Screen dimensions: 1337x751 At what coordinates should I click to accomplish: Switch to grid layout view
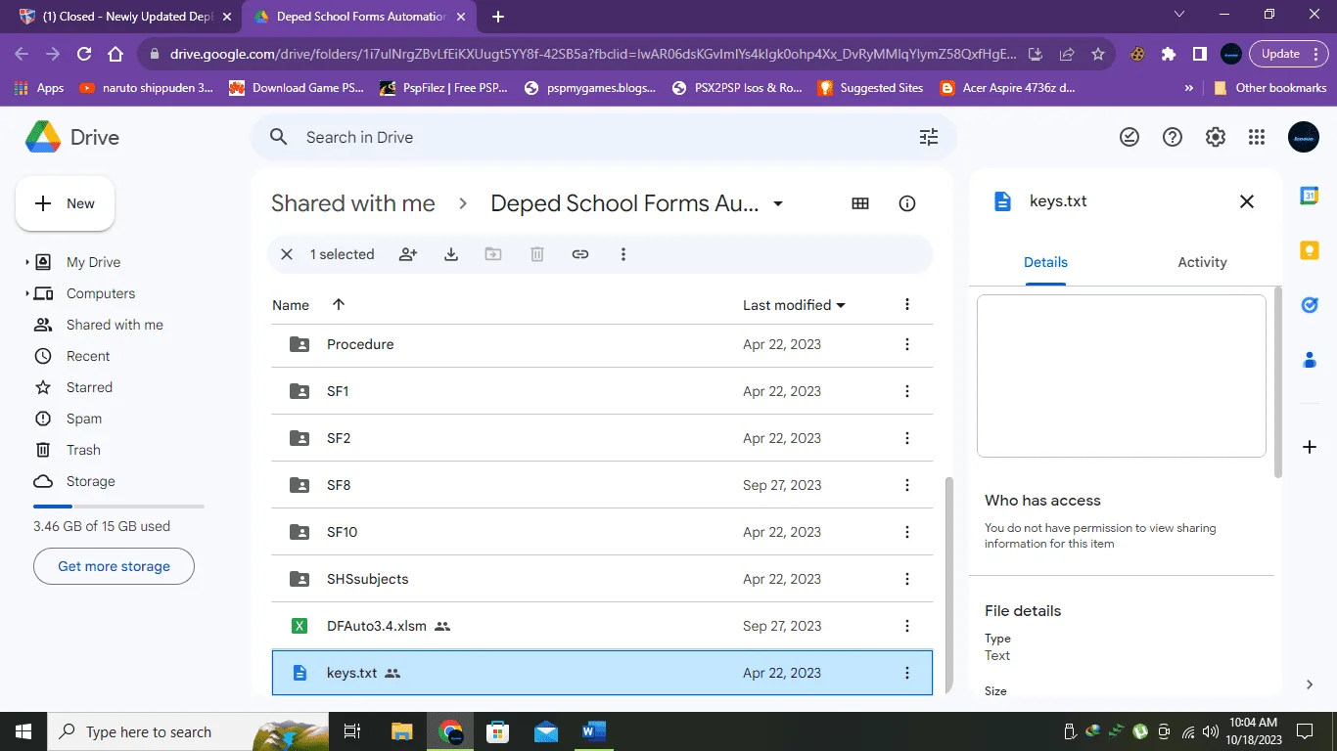tap(860, 203)
